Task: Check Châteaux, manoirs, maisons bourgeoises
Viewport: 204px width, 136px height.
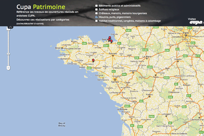Action: point(96,13)
